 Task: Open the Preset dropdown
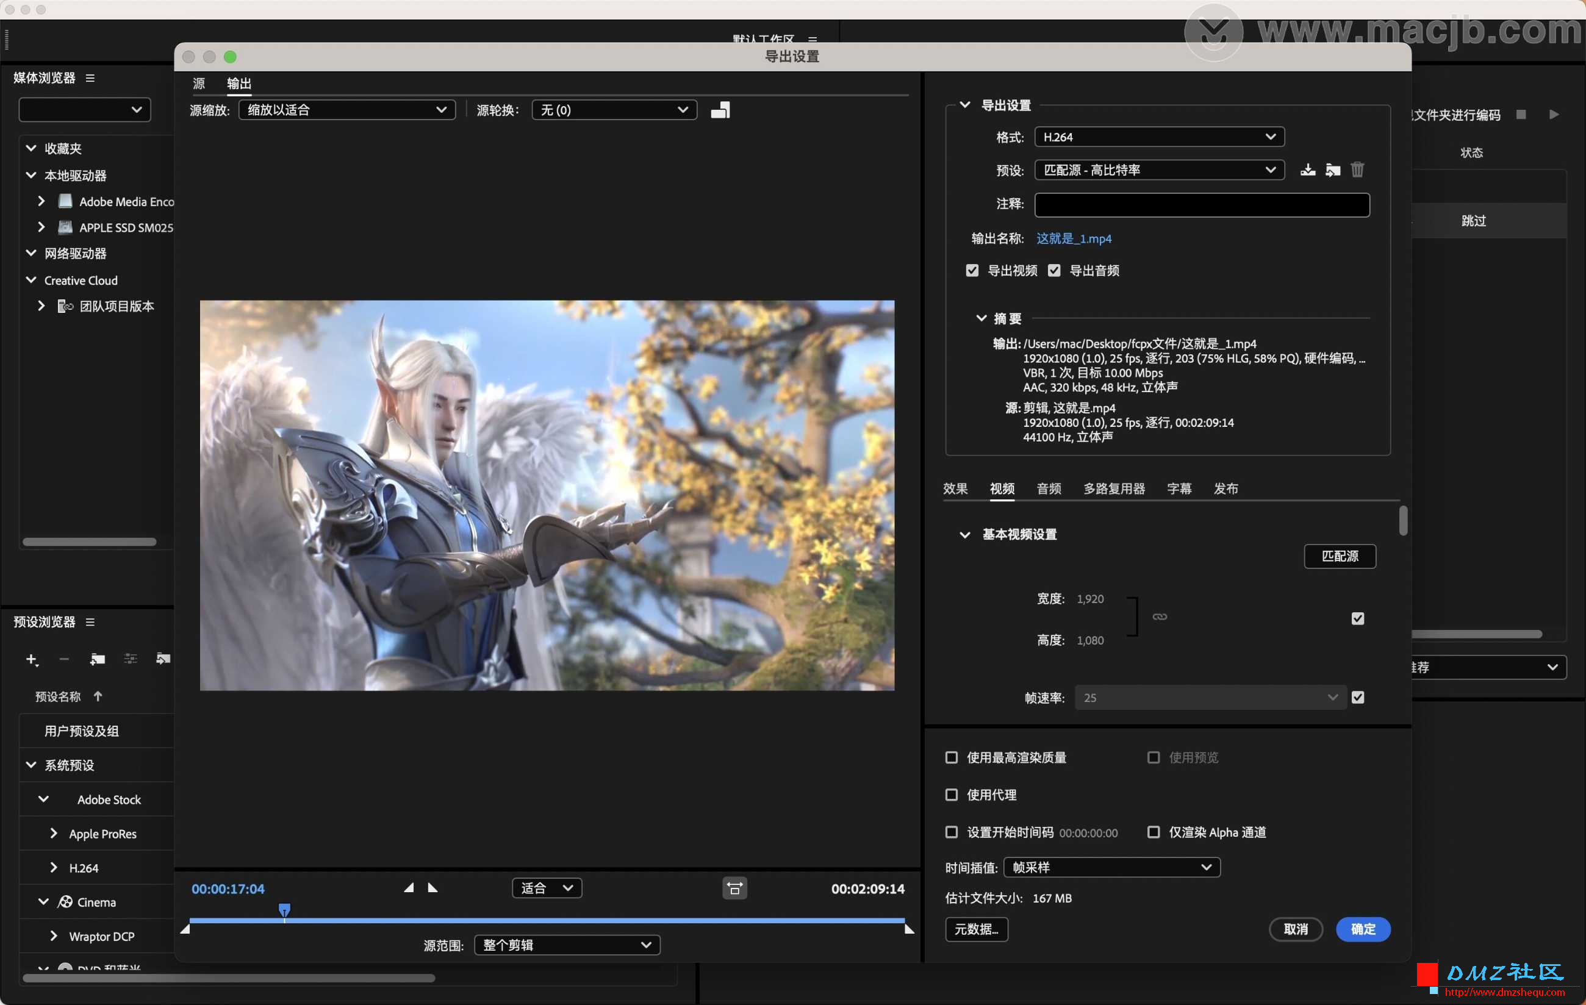tap(1159, 170)
